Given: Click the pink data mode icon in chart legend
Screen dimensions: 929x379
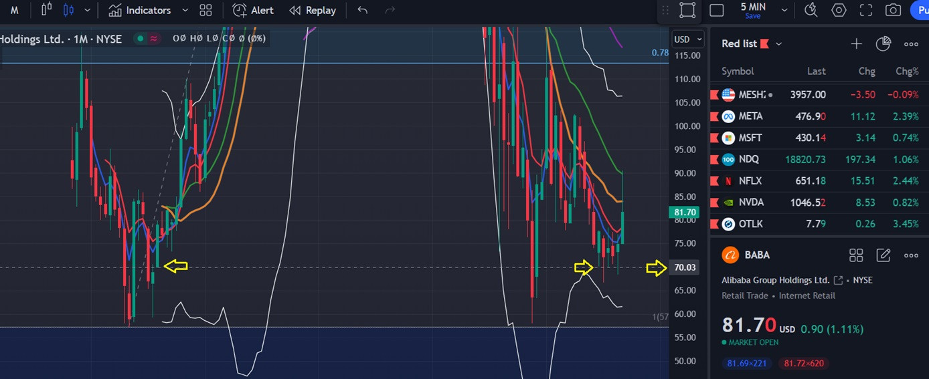Looking at the screenshot, I should [x=154, y=39].
